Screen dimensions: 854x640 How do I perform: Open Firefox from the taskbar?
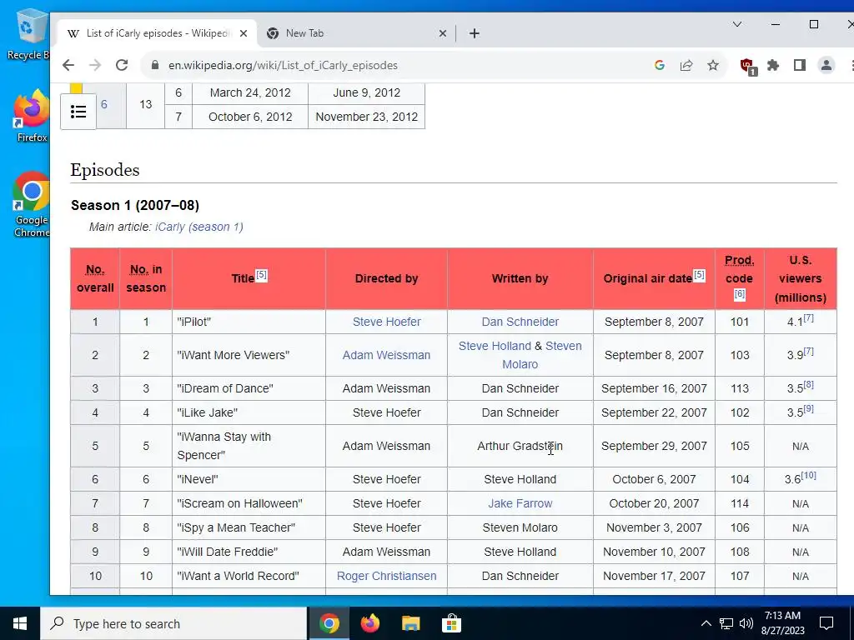pyautogui.click(x=370, y=623)
